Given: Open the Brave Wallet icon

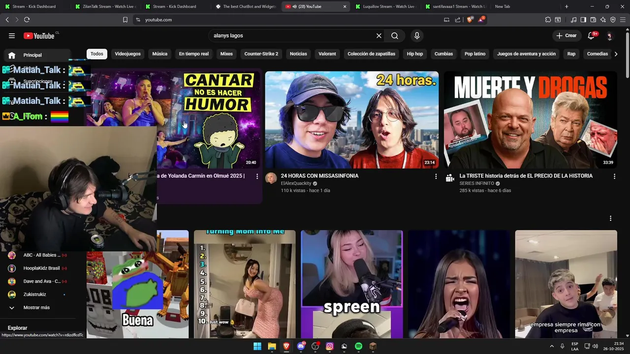Looking at the screenshot, I should point(593,20).
